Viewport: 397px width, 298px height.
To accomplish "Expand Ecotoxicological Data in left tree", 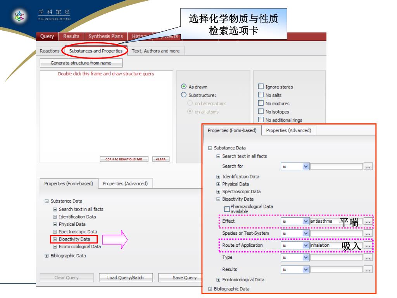I will (x=55, y=247).
